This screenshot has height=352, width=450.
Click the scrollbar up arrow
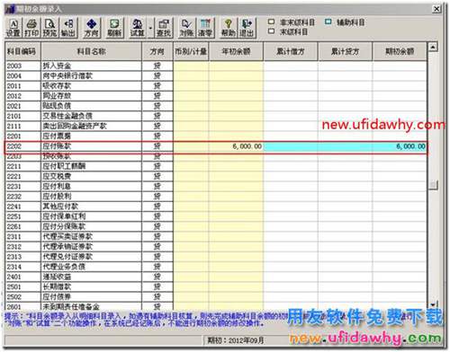433,47
